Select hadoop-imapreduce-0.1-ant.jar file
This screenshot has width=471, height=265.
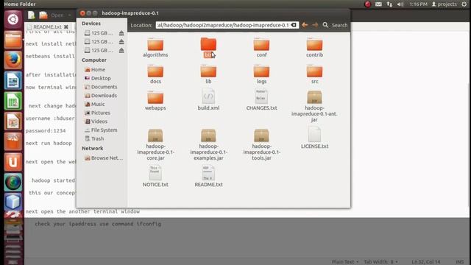(x=314, y=106)
